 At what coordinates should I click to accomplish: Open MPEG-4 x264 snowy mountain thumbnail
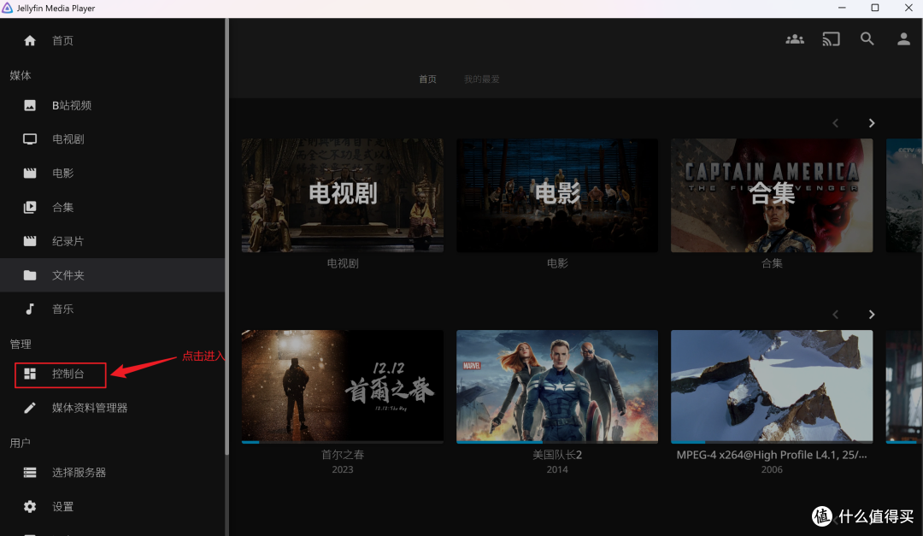772,386
